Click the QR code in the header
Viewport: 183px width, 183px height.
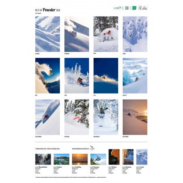127,8
